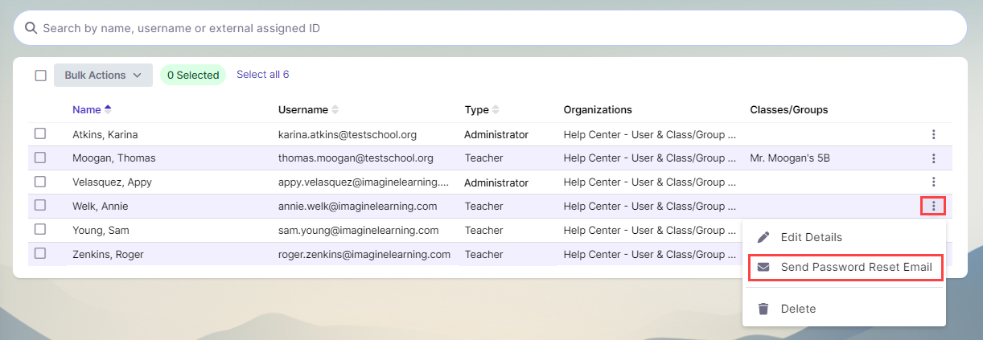The image size is (983, 340).
Task: Click the search magnifier icon
Action: pos(31,28)
